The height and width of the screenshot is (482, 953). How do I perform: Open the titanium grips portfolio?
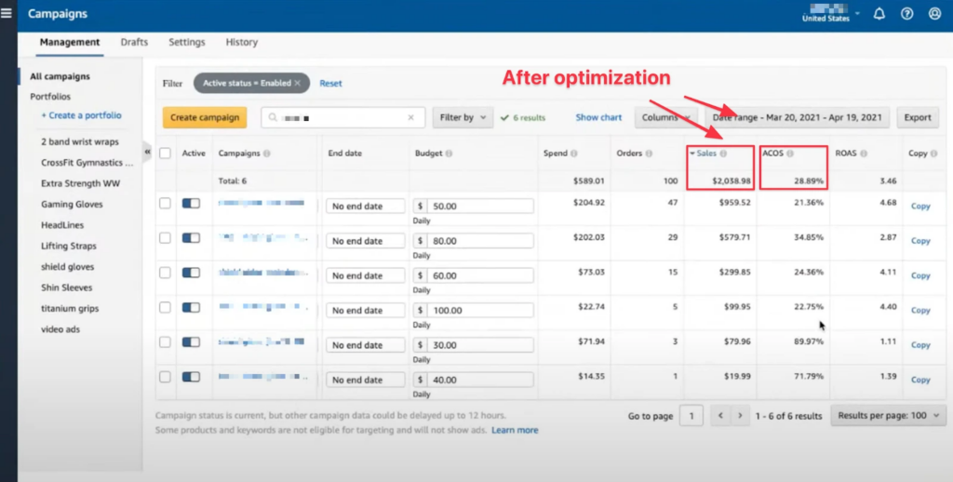(70, 308)
